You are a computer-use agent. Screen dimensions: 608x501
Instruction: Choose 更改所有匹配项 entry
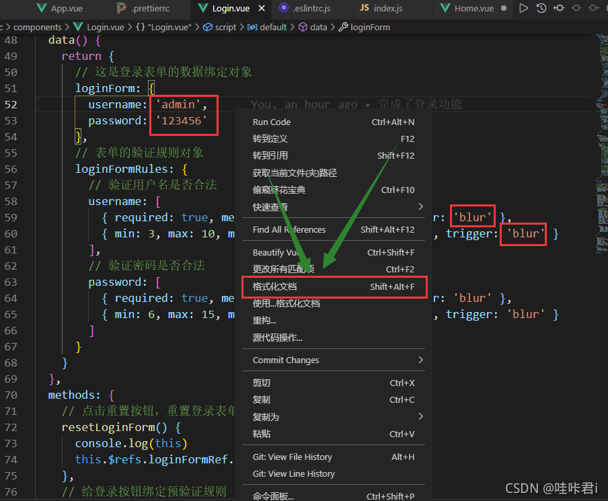334,269
